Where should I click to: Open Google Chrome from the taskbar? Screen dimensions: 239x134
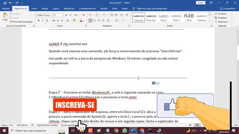click(116, 131)
